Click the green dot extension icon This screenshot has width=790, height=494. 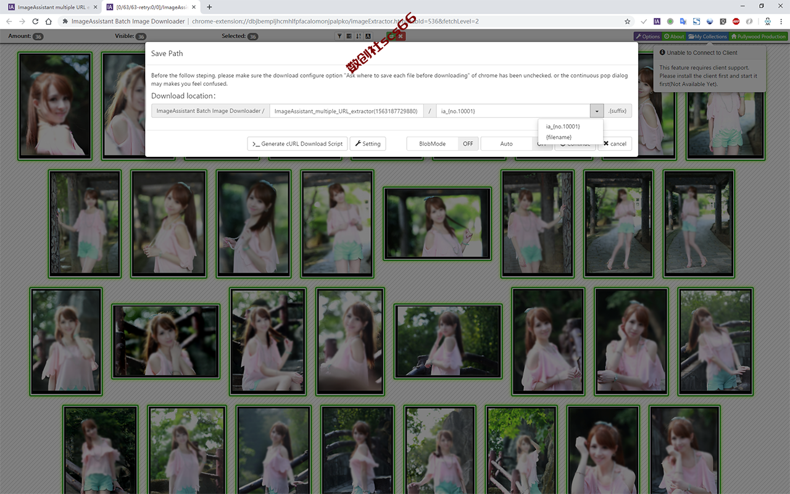tap(670, 21)
